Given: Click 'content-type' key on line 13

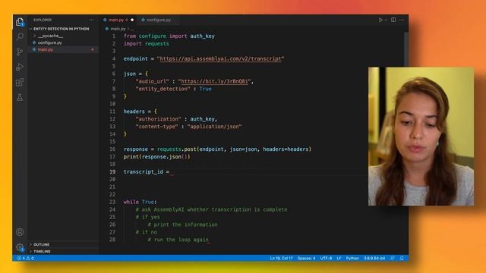Looking at the screenshot, I should tap(157, 127).
